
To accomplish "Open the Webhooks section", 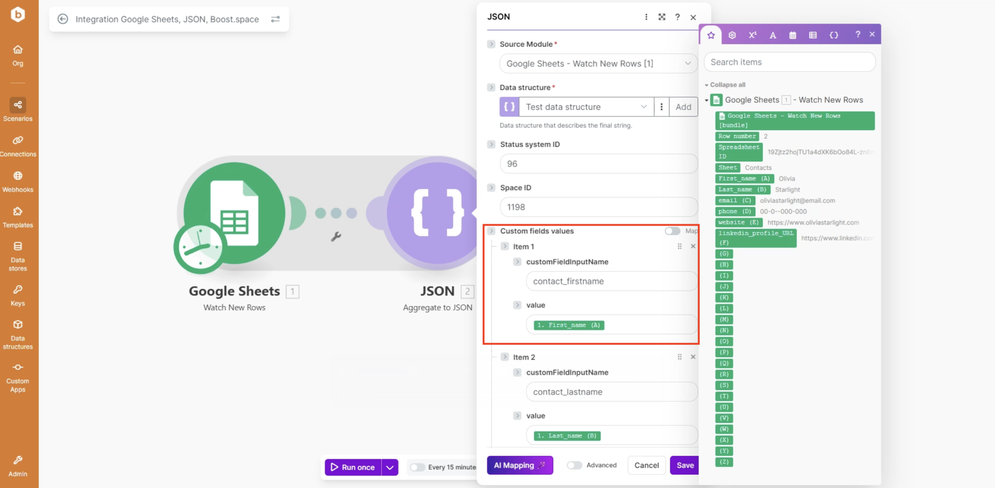I will [x=18, y=182].
